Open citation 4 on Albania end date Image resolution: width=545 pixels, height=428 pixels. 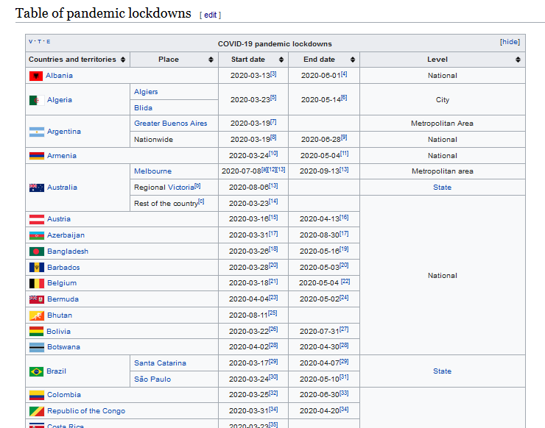pyautogui.click(x=344, y=74)
